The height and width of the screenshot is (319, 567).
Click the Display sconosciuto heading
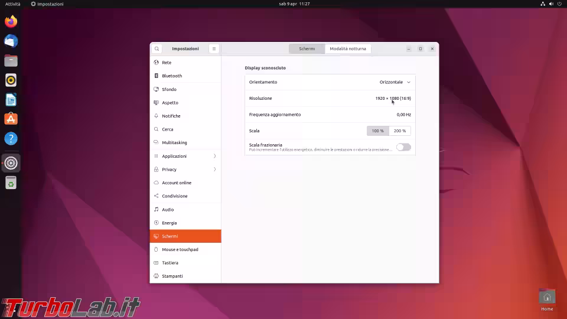(265, 68)
